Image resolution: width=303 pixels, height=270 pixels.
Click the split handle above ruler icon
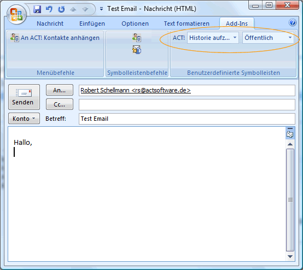[x=290, y=128]
